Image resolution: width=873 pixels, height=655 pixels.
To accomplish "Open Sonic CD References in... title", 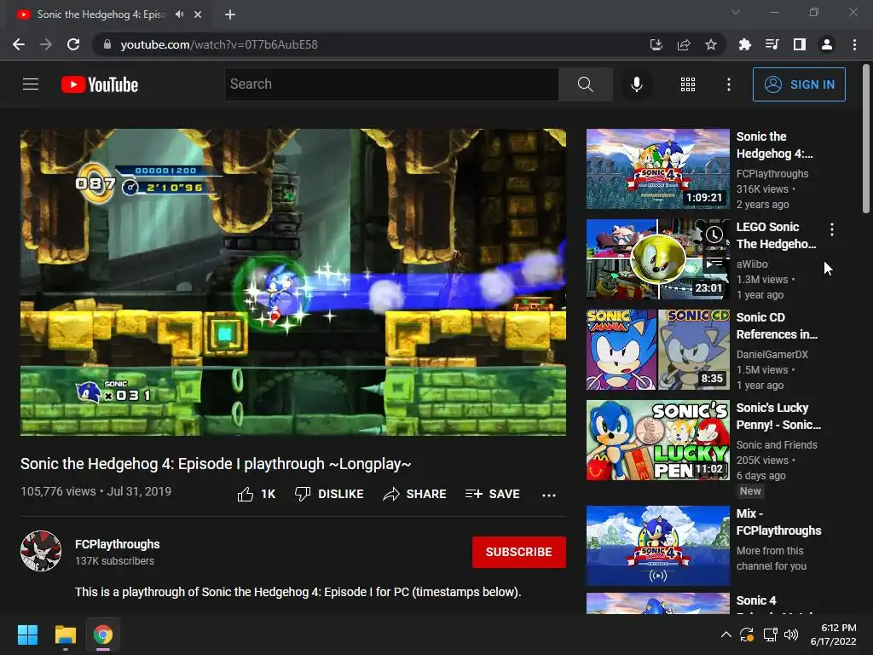I will (778, 326).
